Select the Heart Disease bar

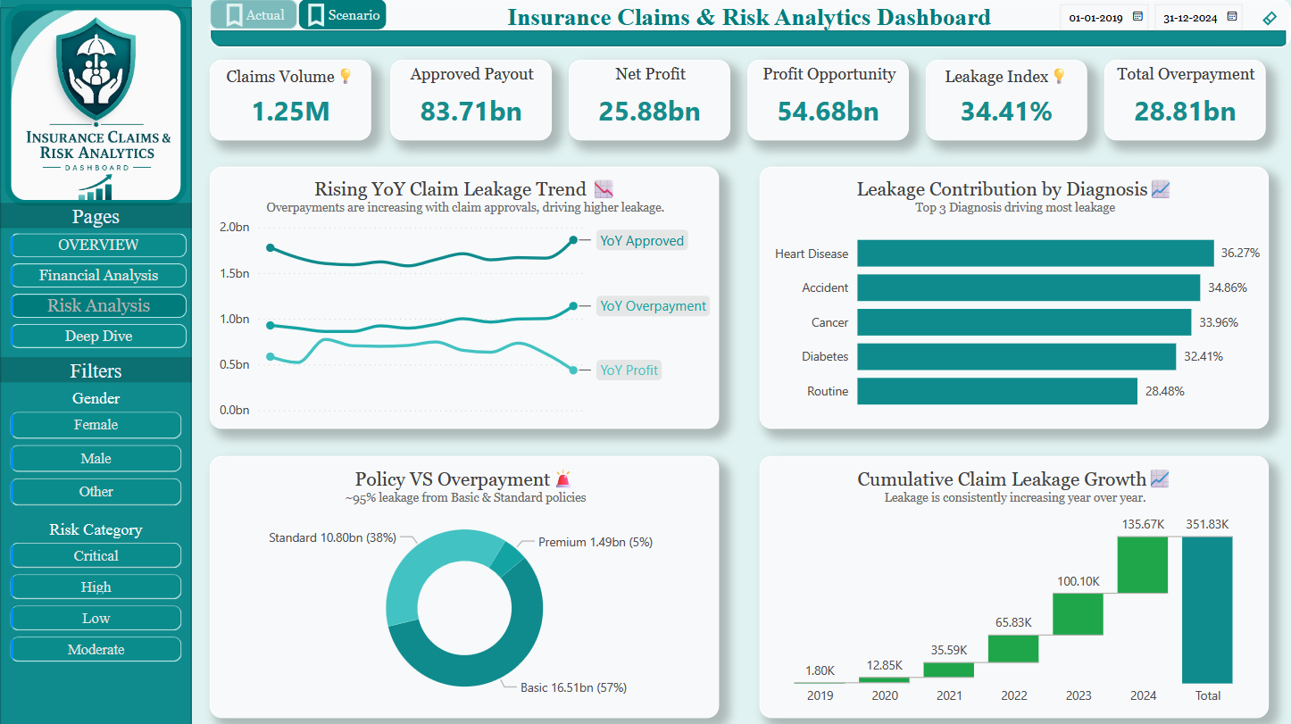tap(1036, 254)
